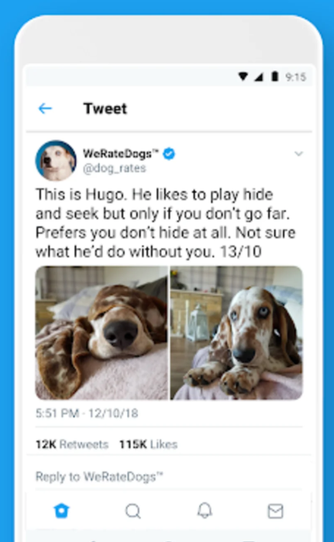Click the blue verified badge

(169, 154)
